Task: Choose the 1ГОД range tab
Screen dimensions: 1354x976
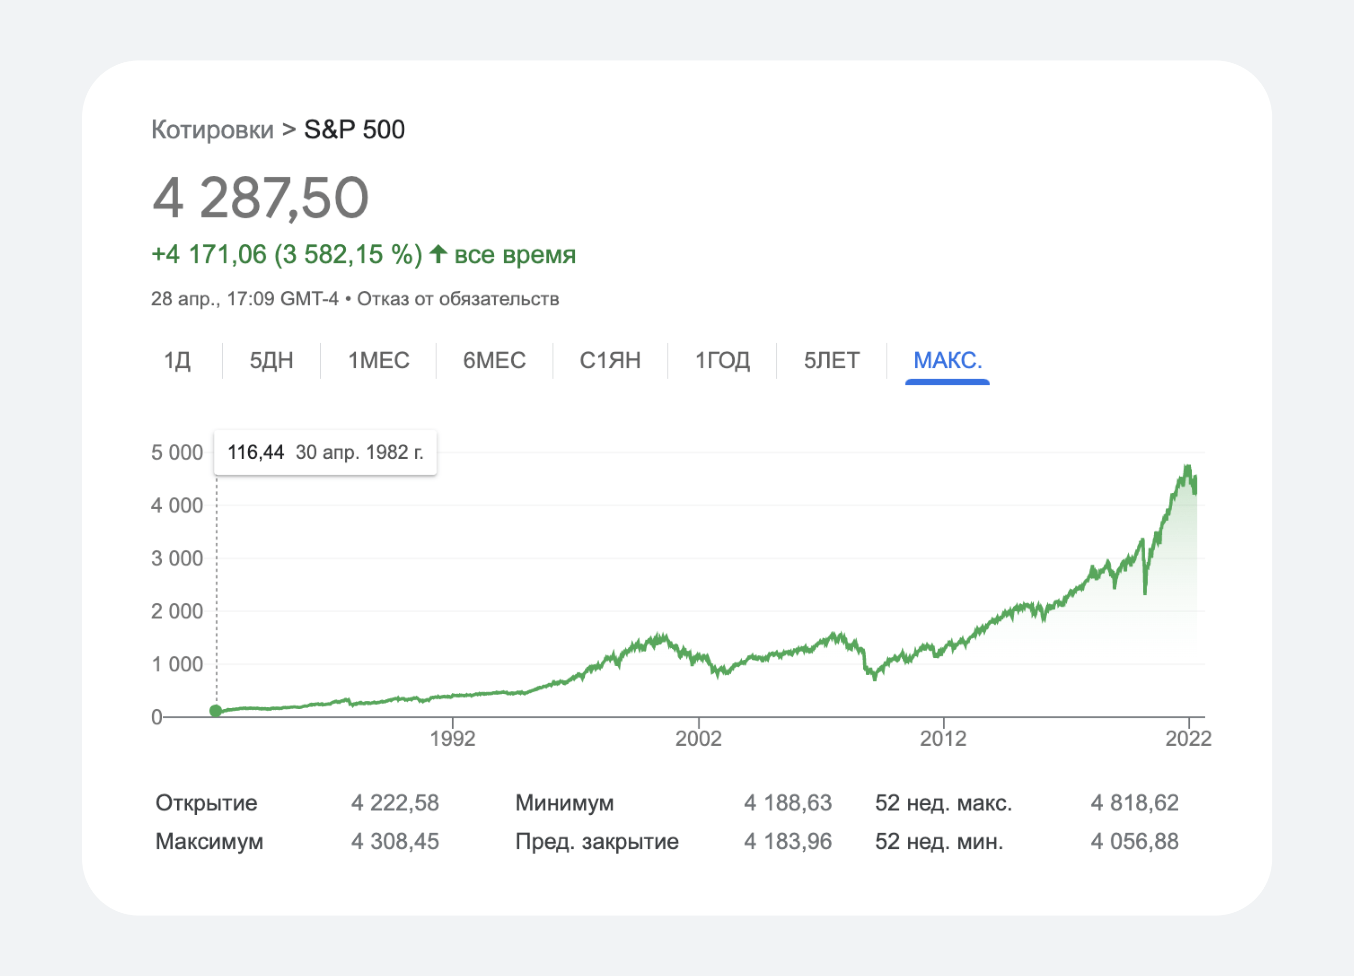Action: pos(722,360)
